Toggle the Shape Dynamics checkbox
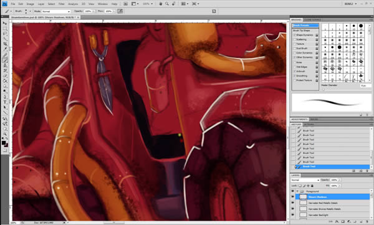The width and height of the screenshot is (374, 225). [x=295, y=35]
